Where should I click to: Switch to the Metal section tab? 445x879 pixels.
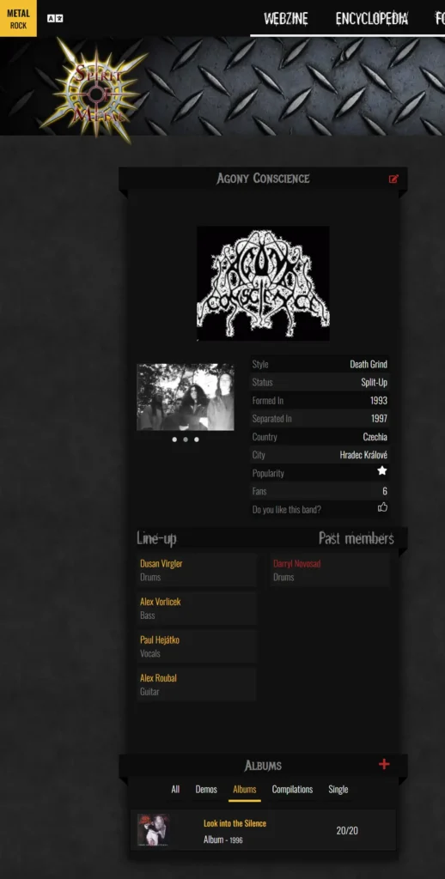point(19,13)
